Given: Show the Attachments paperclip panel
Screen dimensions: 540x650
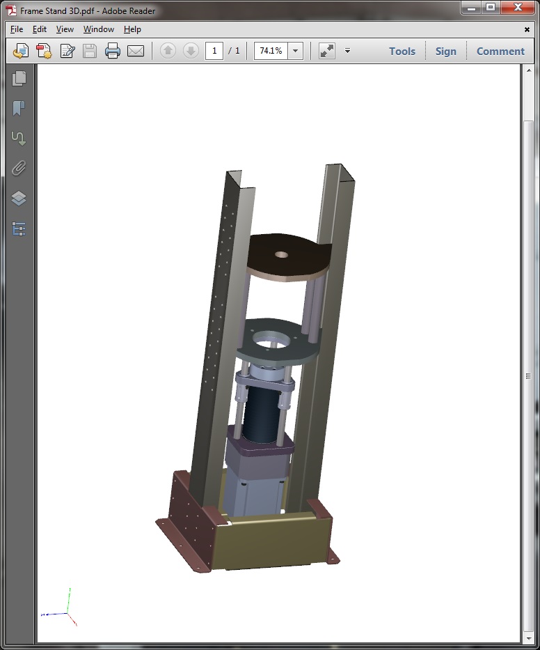Looking at the screenshot, I should (x=19, y=169).
